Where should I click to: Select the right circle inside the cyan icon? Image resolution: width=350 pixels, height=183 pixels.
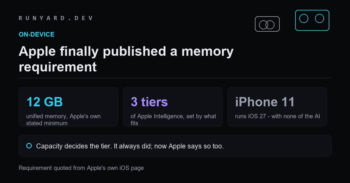pos(320,19)
